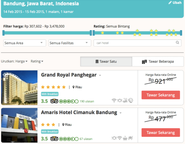Select the four-star cluster on the rating bar

pos(154,33)
